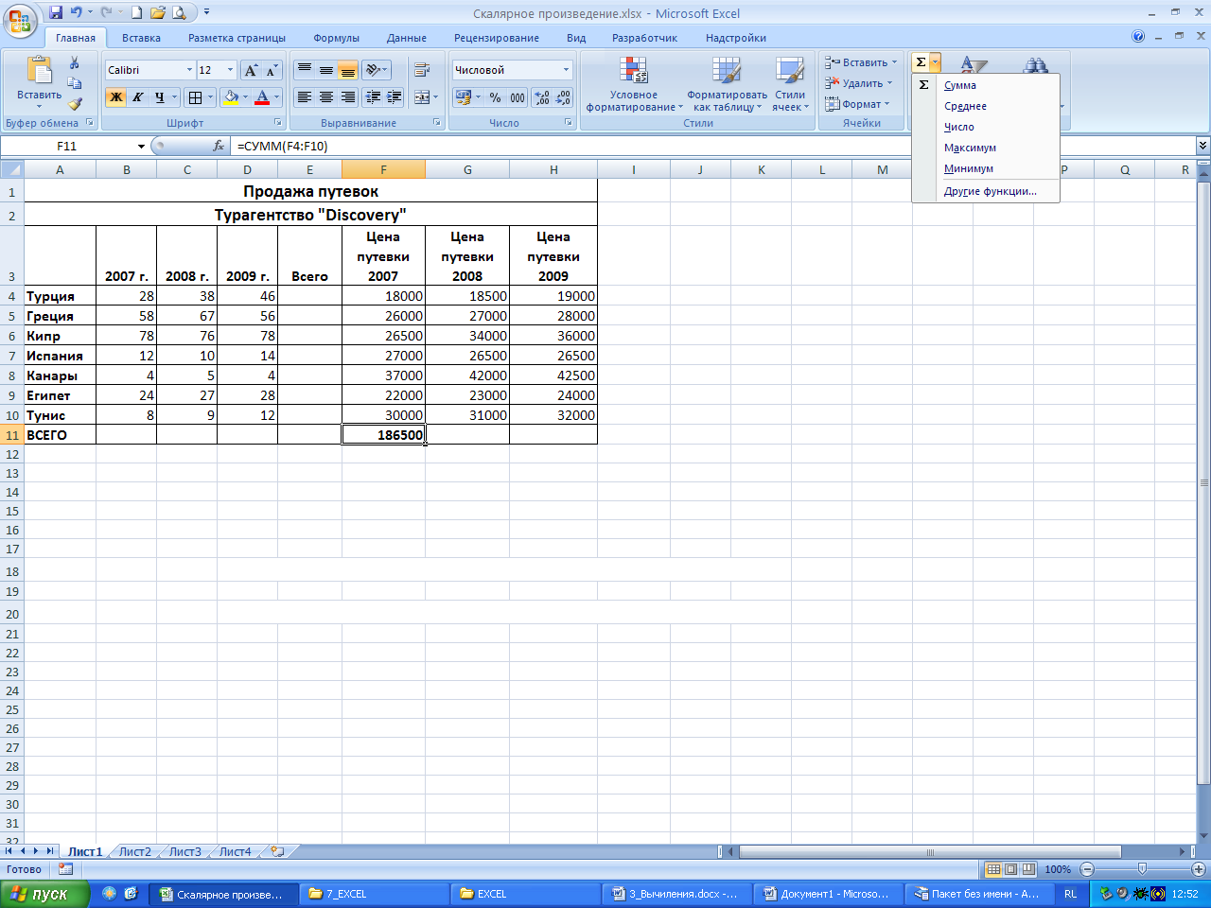1211x908 pixels.
Task: Adjust the zoom slider handle
Action: pyautogui.click(x=1142, y=869)
